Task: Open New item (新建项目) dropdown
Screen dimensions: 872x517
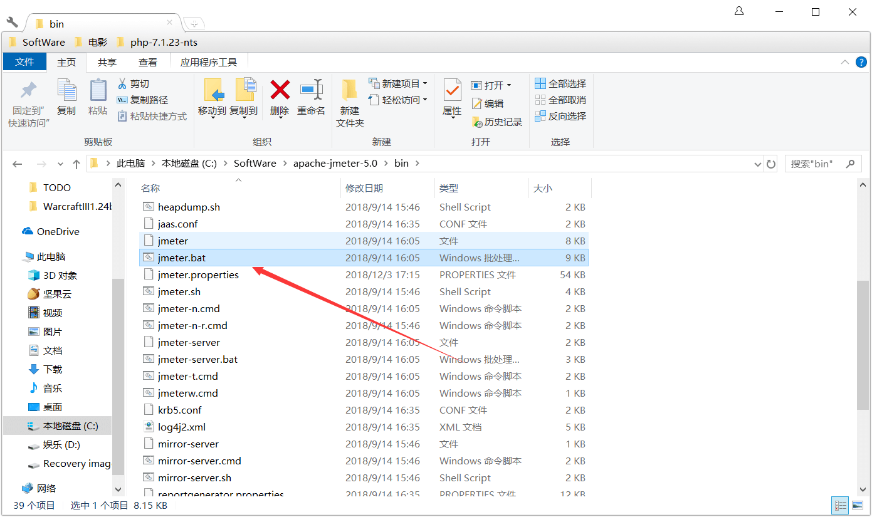Action: coord(398,83)
